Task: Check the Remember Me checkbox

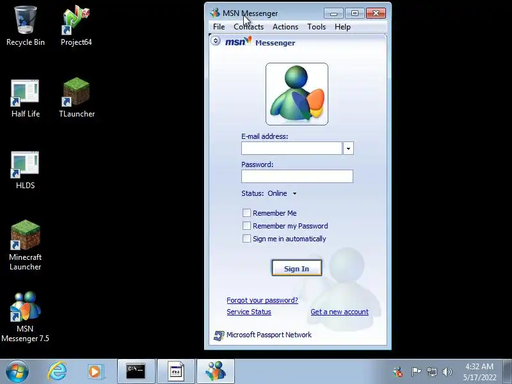Action: click(x=246, y=213)
